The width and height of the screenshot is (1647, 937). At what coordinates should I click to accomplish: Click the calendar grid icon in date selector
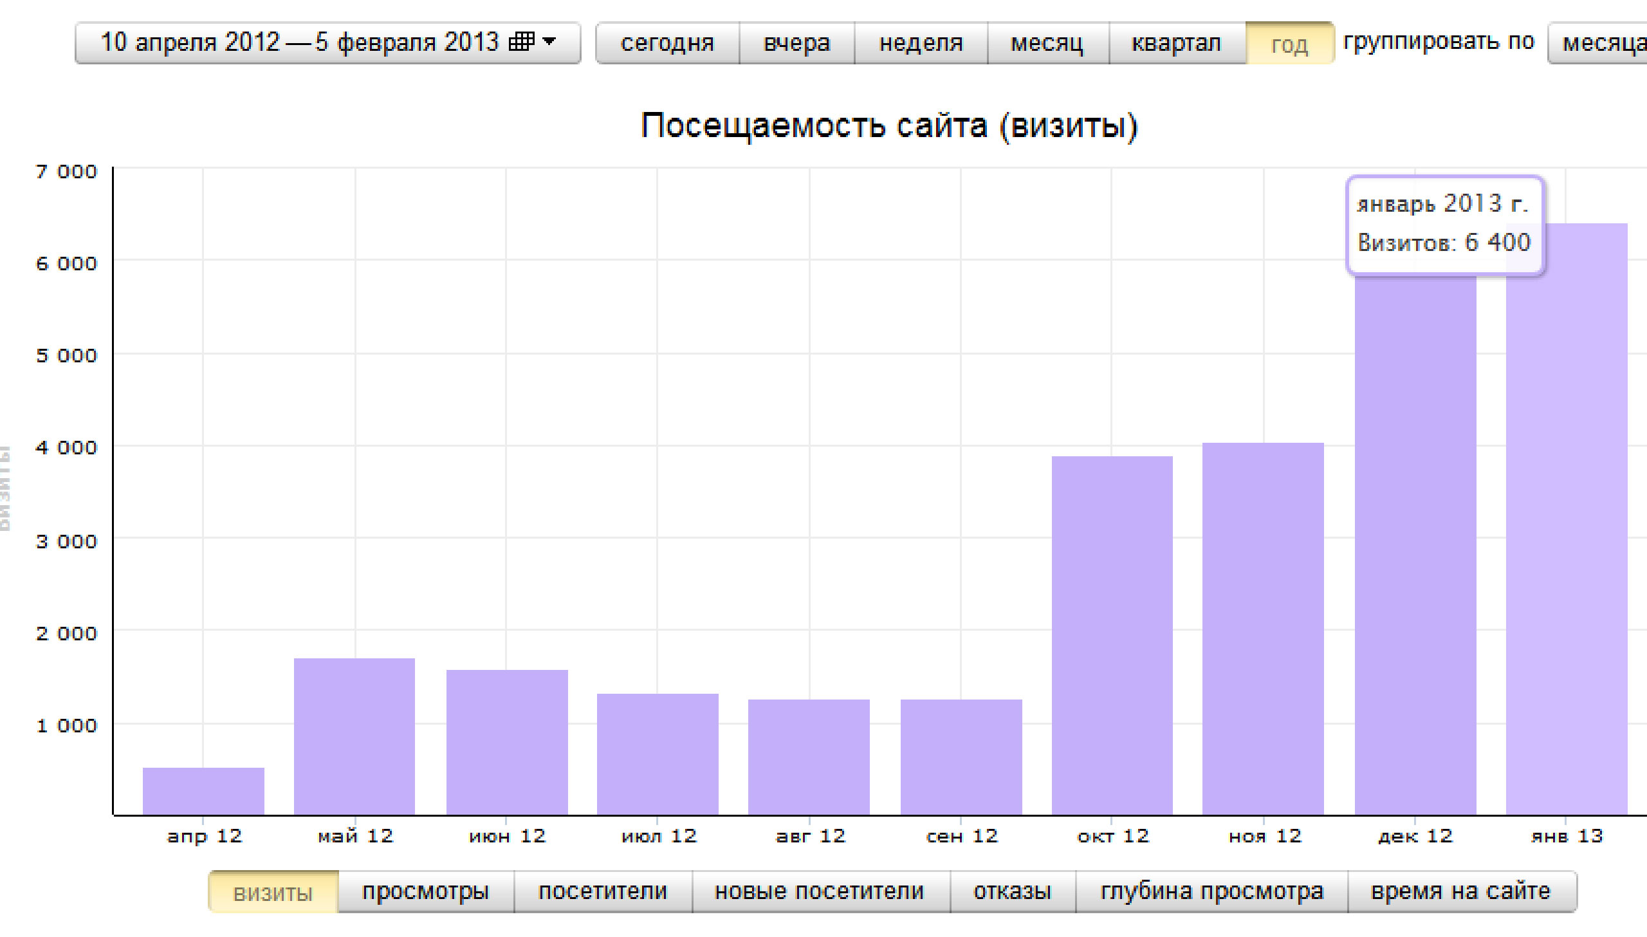click(x=521, y=41)
